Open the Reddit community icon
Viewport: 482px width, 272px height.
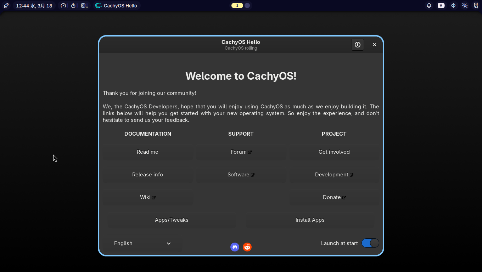point(247,247)
